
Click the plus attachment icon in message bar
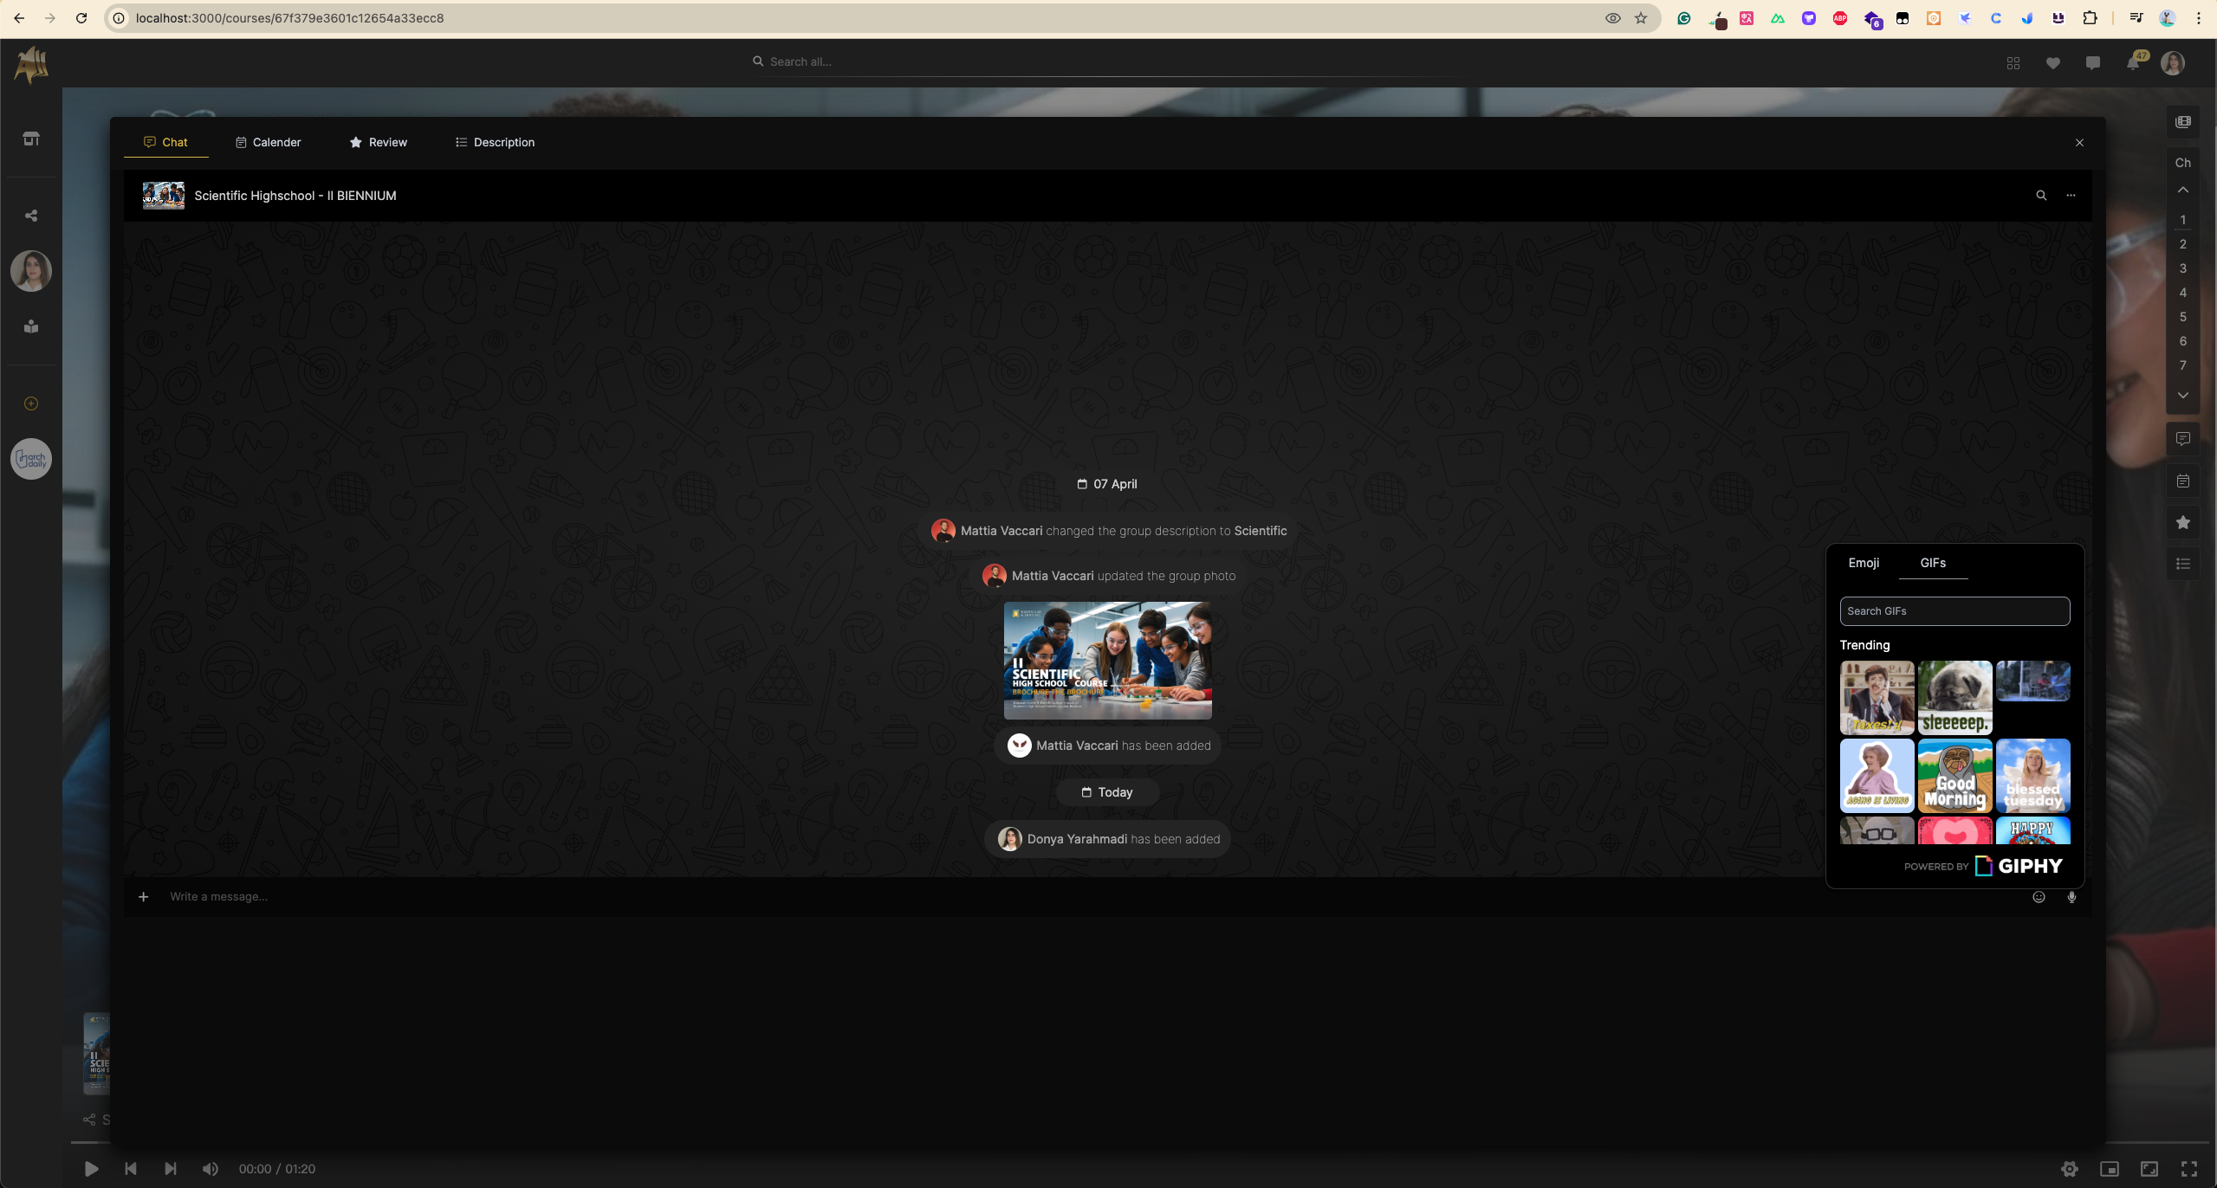tap(144, 897)
